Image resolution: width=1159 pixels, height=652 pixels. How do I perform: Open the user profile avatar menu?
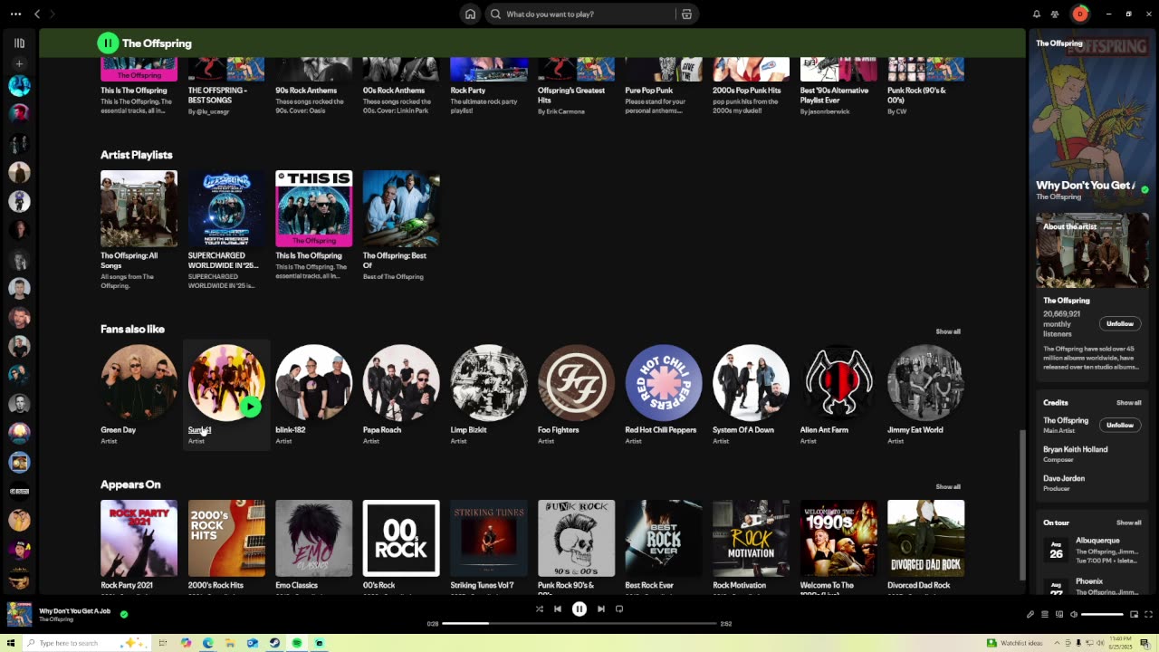(x=1079, y=14)
